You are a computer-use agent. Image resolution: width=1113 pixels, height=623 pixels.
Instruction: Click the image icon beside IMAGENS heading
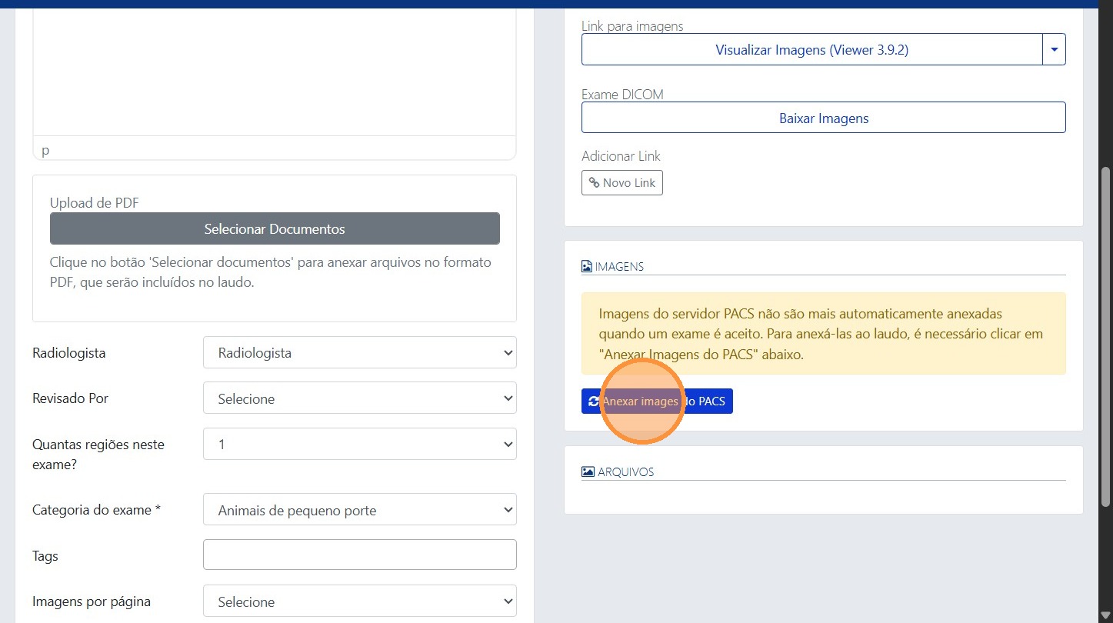(x=588, y=265)
